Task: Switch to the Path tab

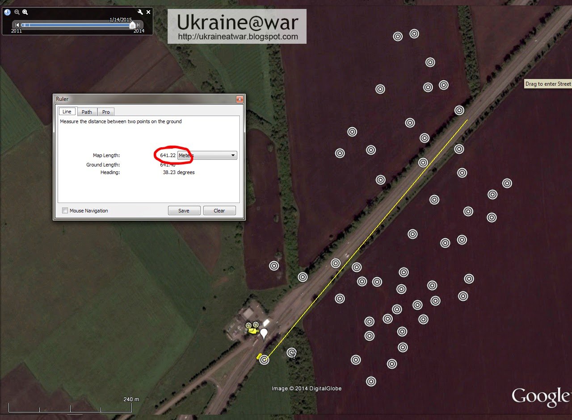Action: [87, 112]
